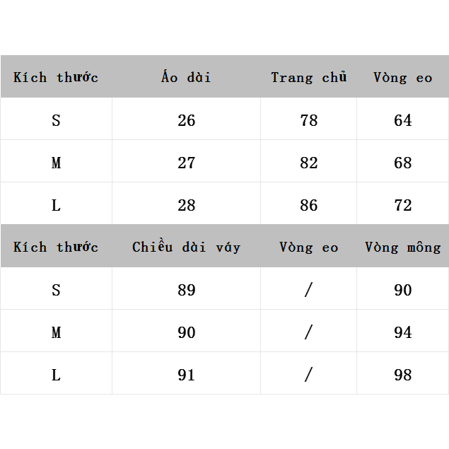The width and height of the screenshot is (449, 449).
Task: Select the cell showing 68
Action: [402, 163]
